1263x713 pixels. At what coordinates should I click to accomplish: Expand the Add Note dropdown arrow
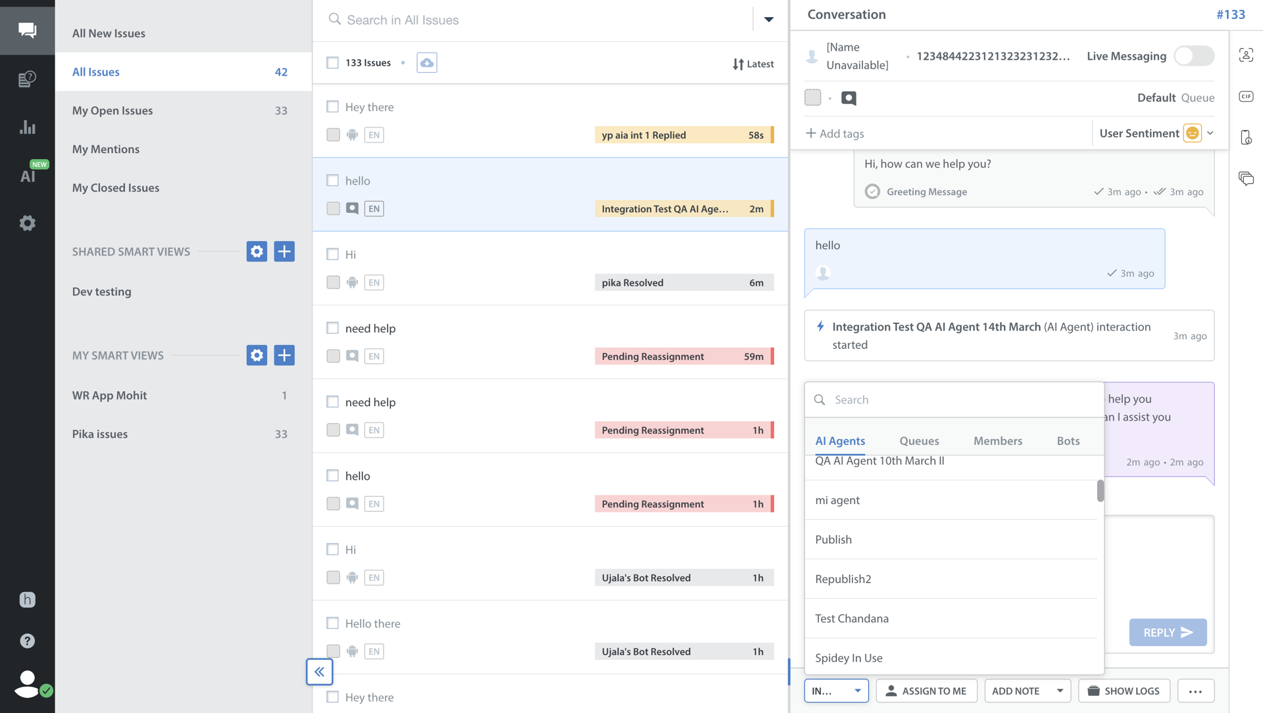(1060, 691)
